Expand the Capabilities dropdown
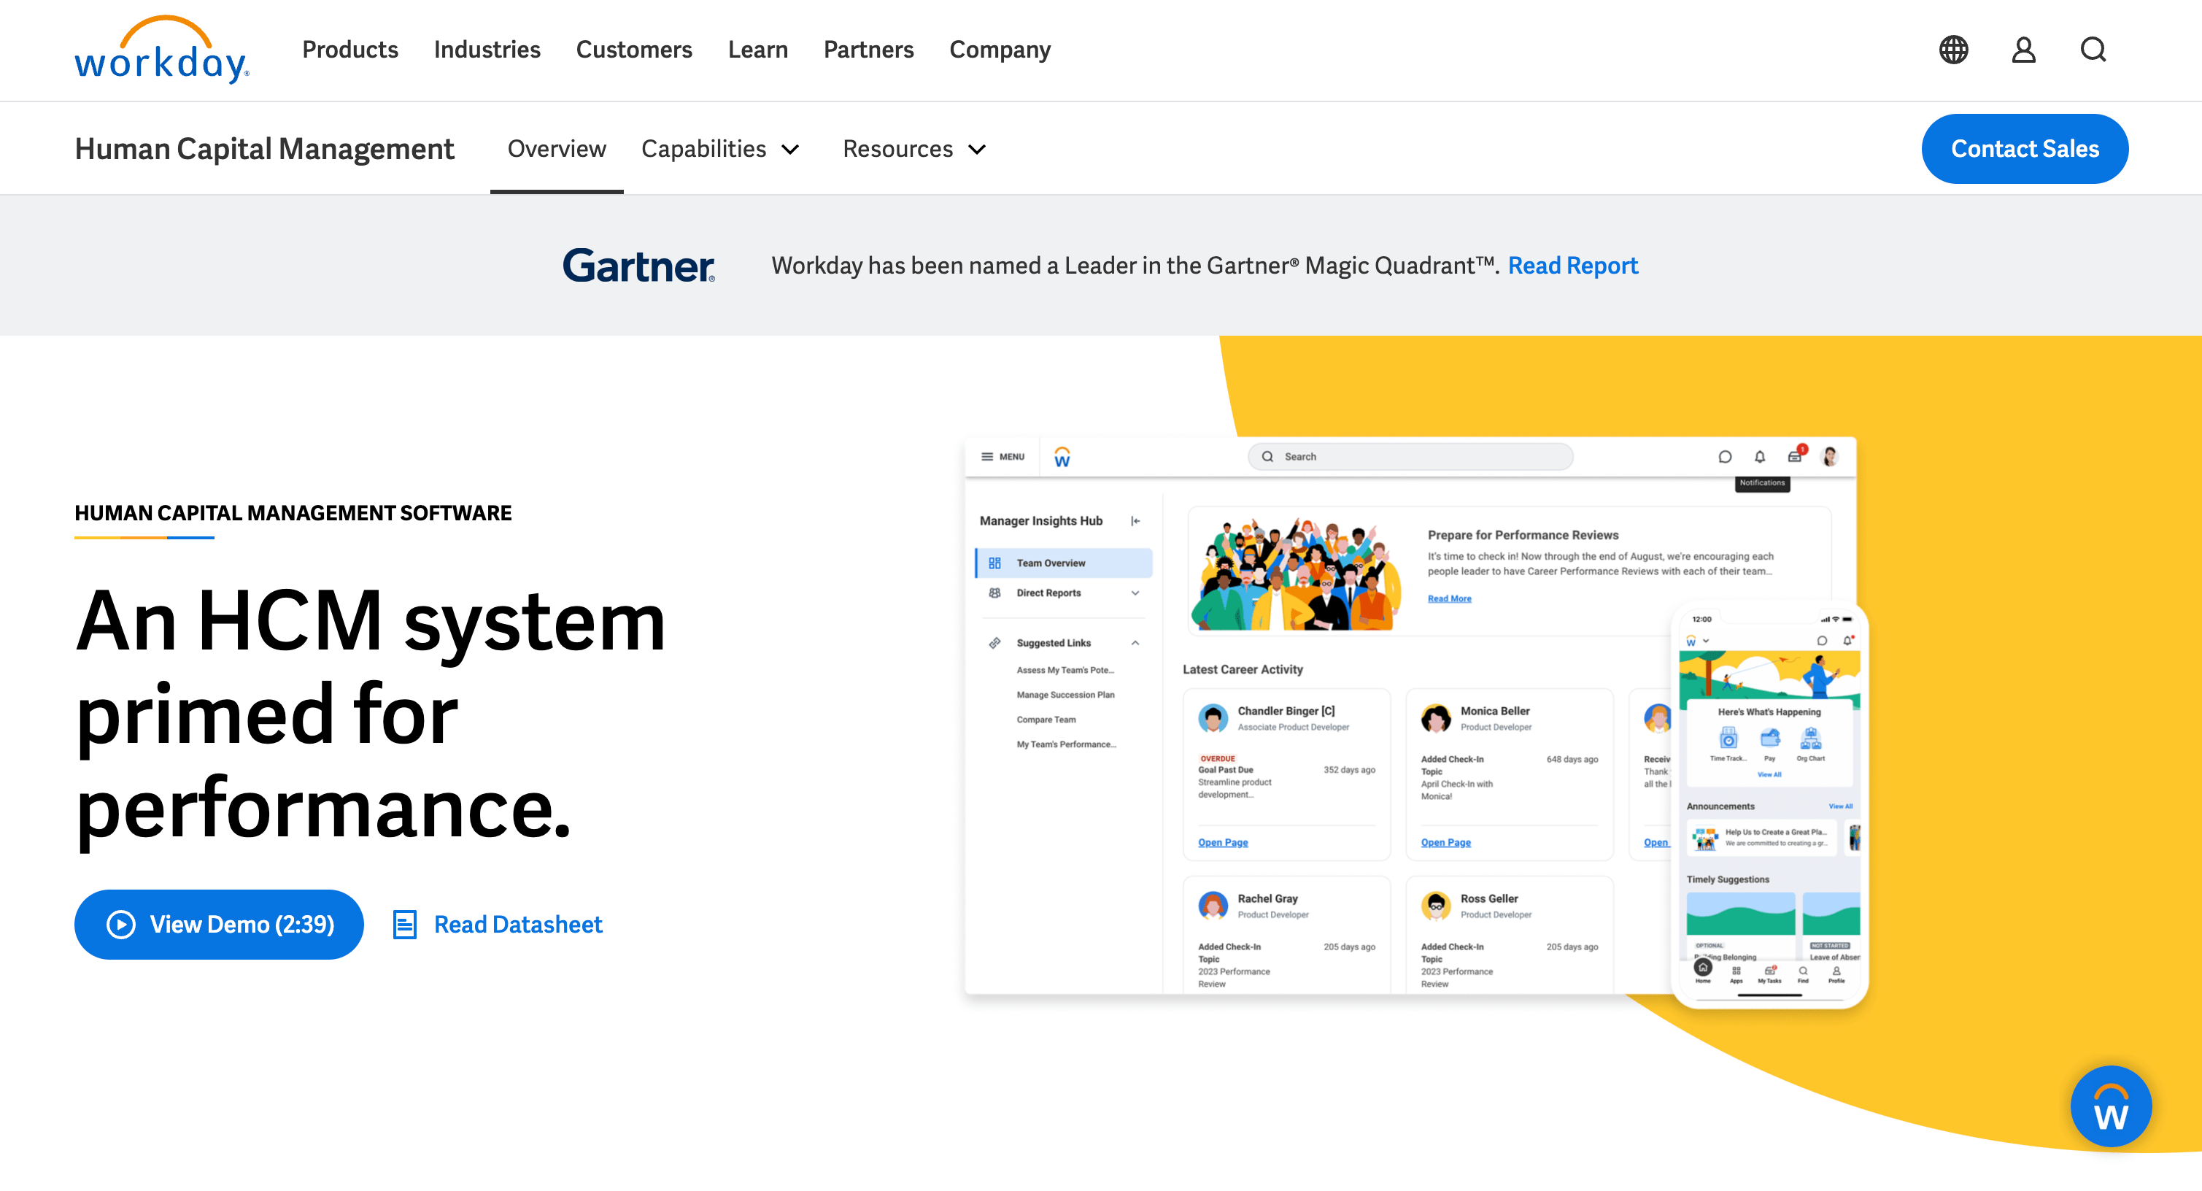Screen dimensions: 2202x1191 pos(719,149)
